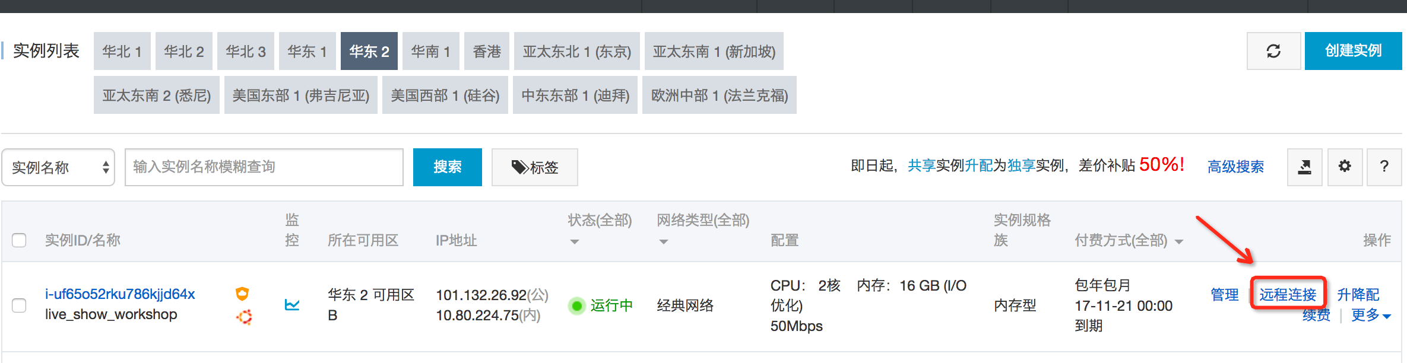Click the question mark help icon
This screenshot has width=1407, height=363.
click(1384, 167)
